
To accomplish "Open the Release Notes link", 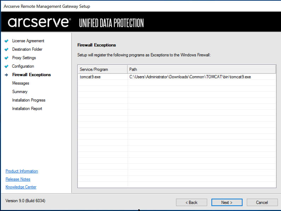I will point(18,179).
